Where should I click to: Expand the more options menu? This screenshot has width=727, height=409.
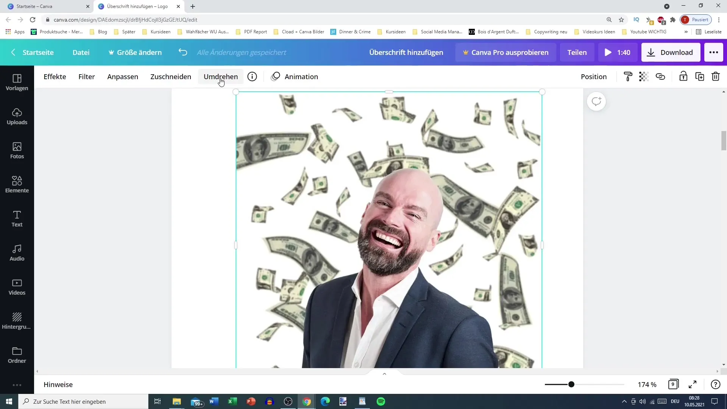point(714,52)
